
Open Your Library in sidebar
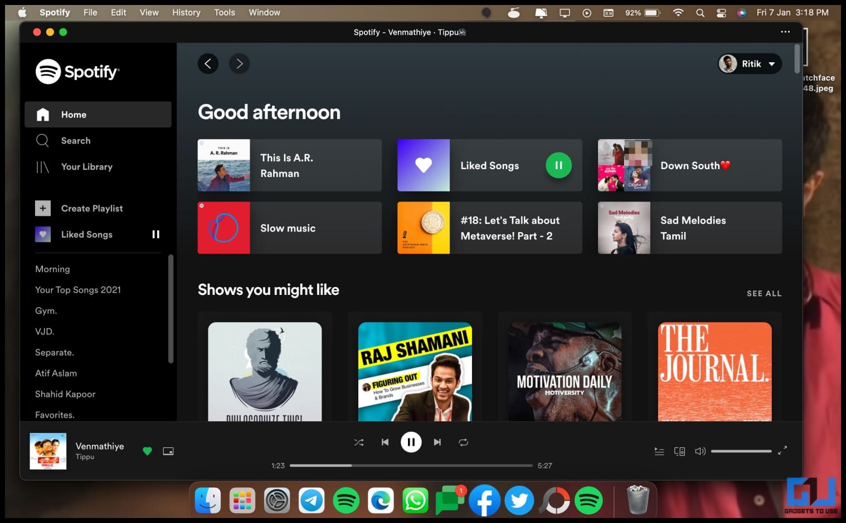point(98,167)
